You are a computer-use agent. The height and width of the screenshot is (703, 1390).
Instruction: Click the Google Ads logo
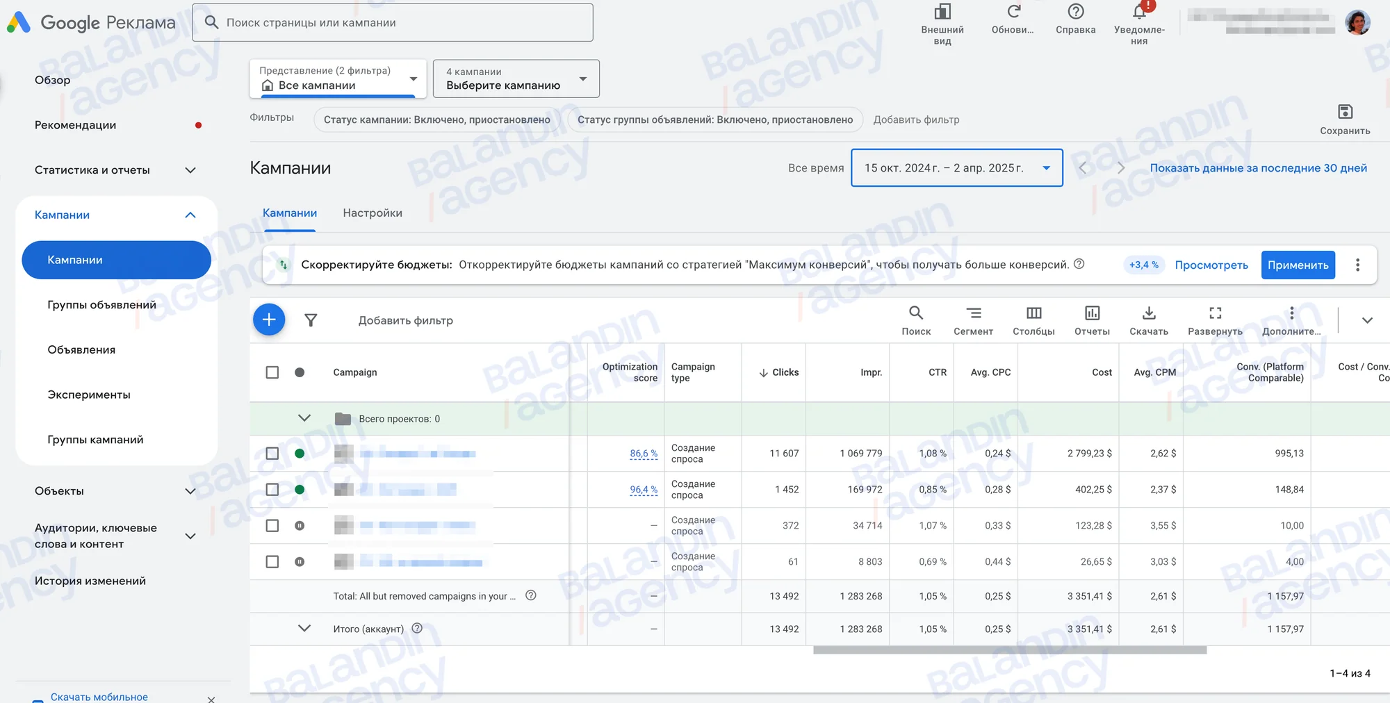(x=19, y=23)
